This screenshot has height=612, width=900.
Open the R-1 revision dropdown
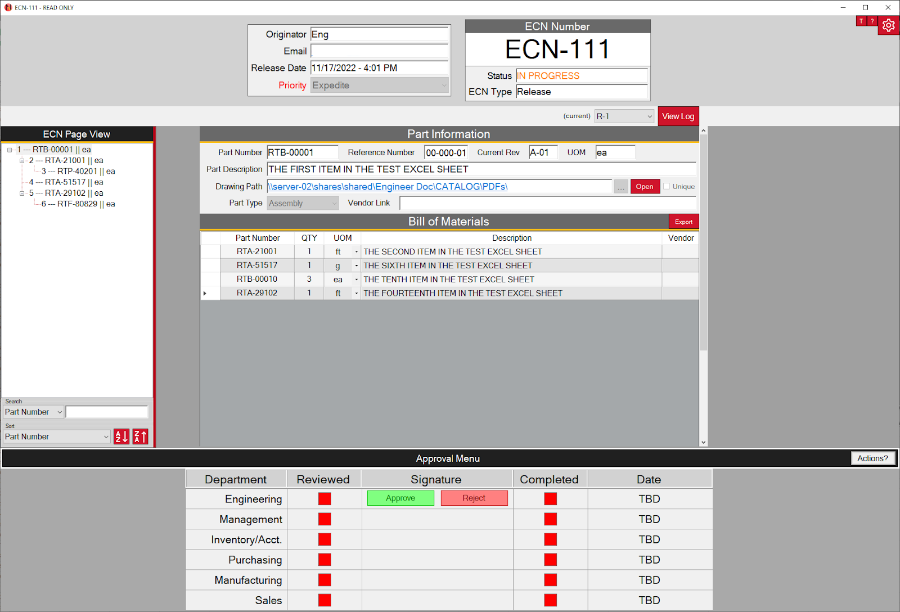[x=624, y=116]
